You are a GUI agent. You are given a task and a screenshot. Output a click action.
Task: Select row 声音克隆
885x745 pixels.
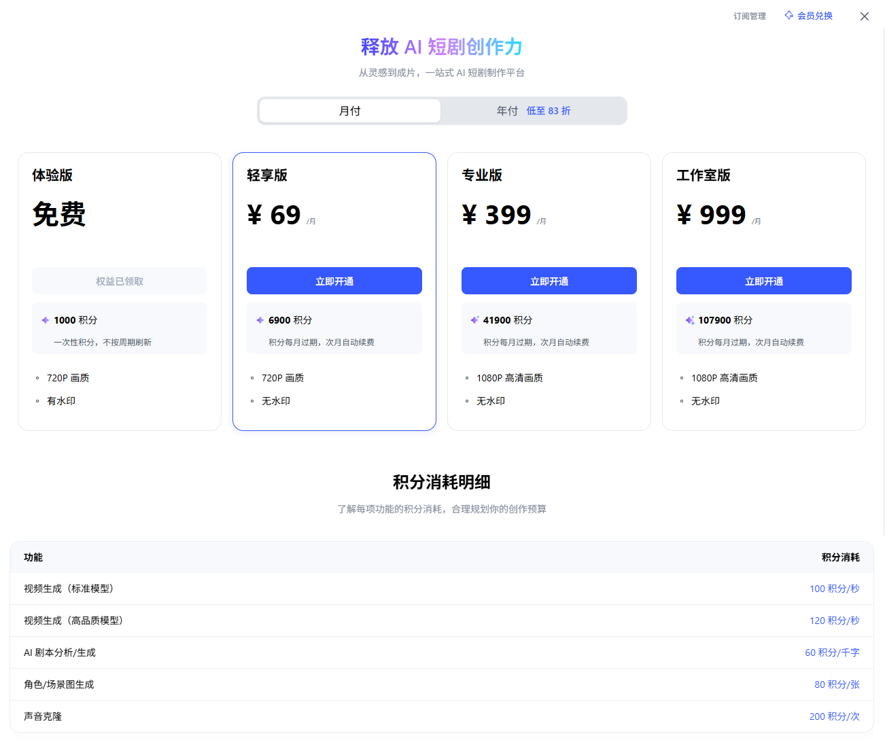(442, 716)
